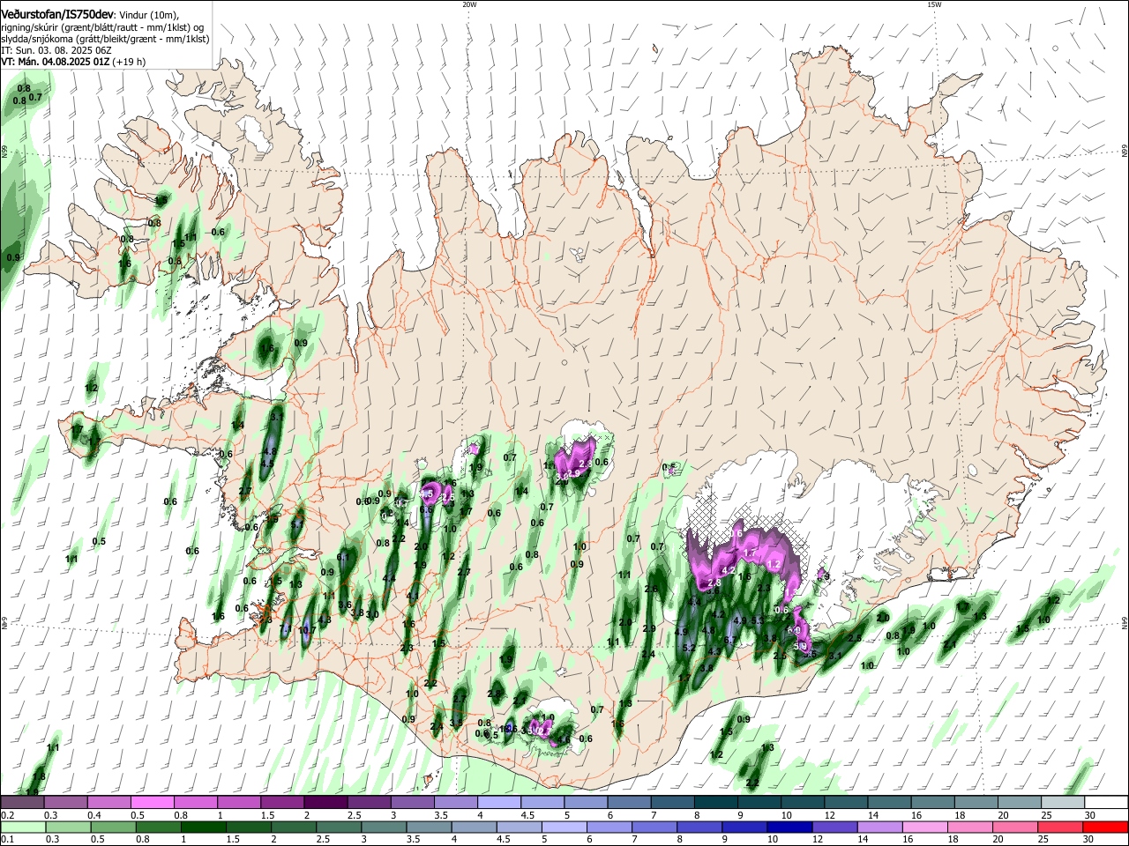Pick the bright pink 0.5 swatch in upper legend row
The image size is (1129, 846).
point(152,803)
